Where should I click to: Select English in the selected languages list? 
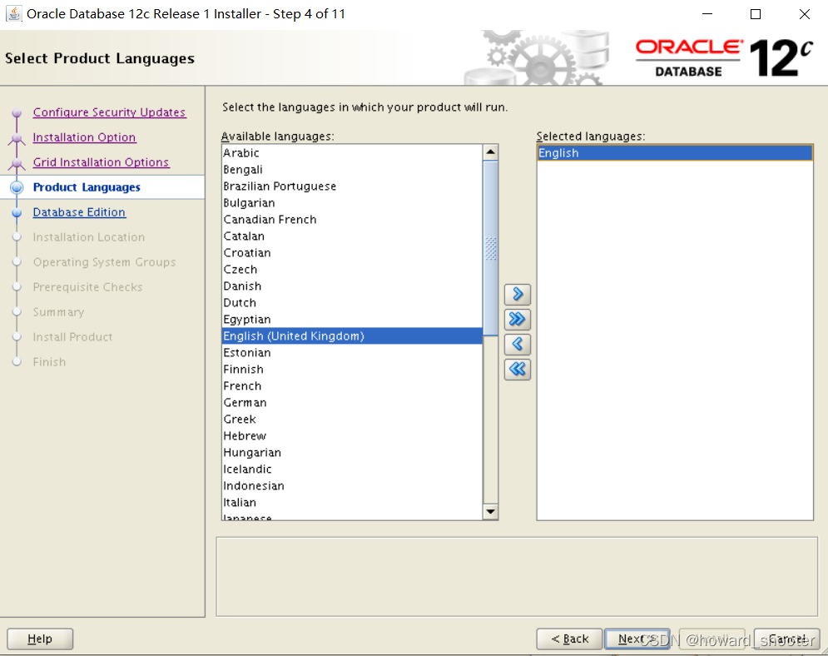tap(558, 152)
